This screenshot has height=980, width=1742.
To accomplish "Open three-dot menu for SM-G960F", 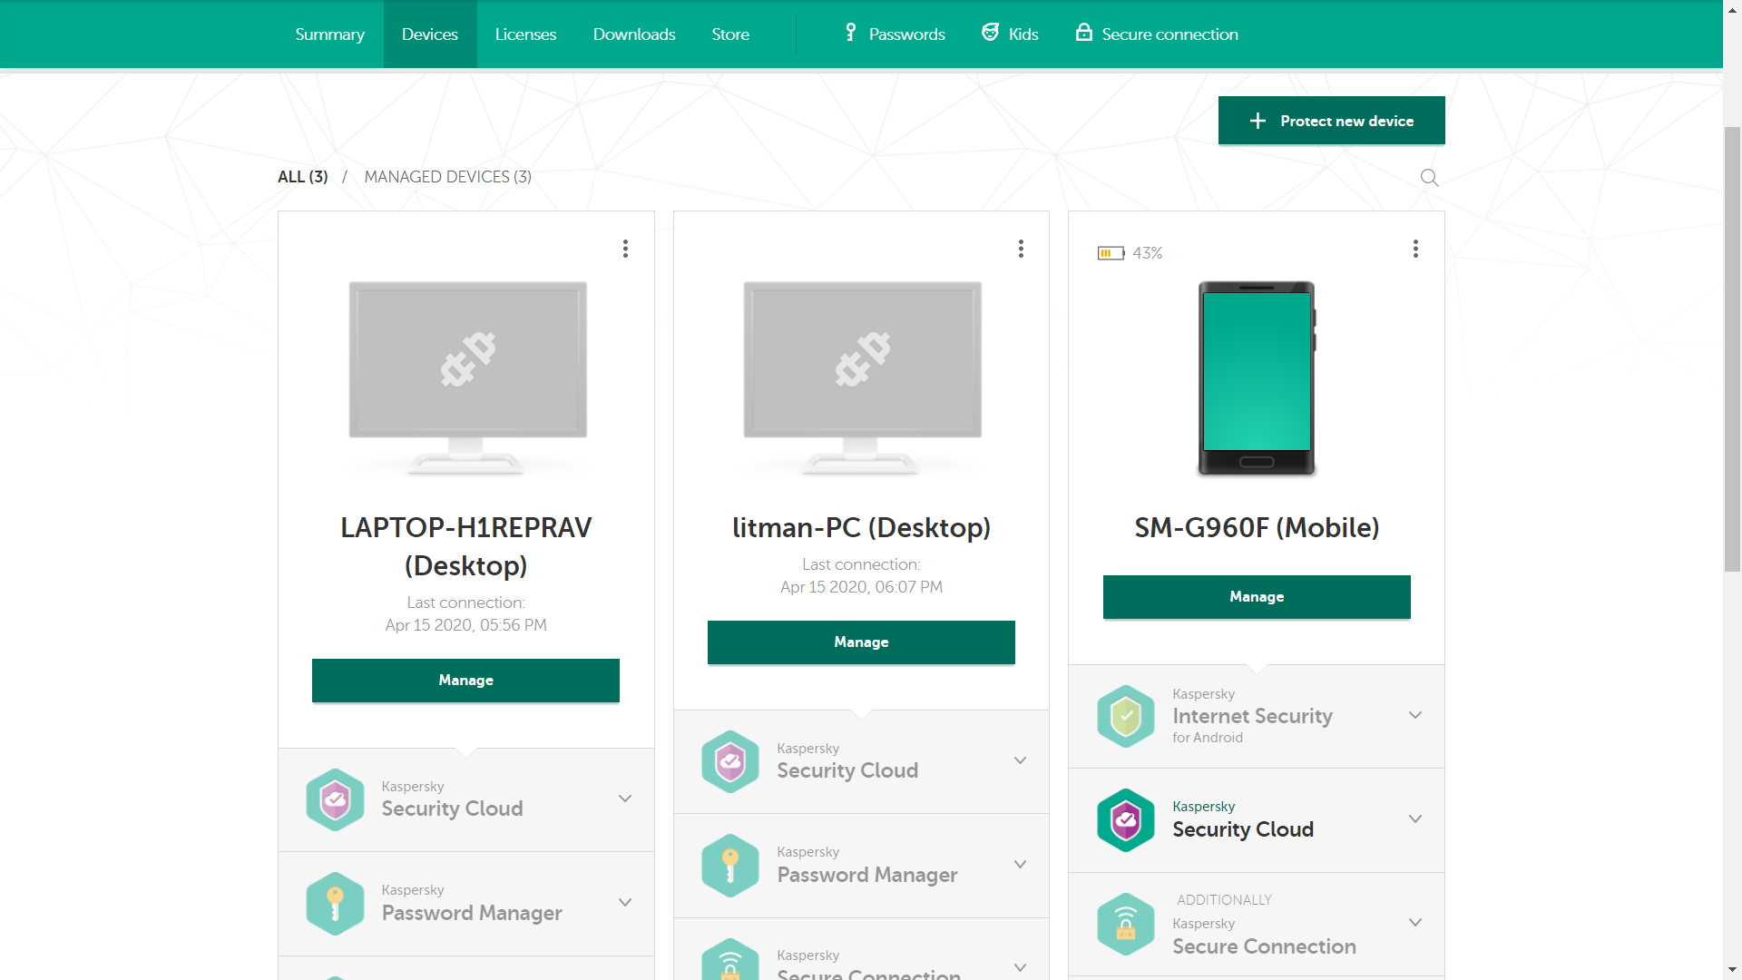I will (1415, 249).
